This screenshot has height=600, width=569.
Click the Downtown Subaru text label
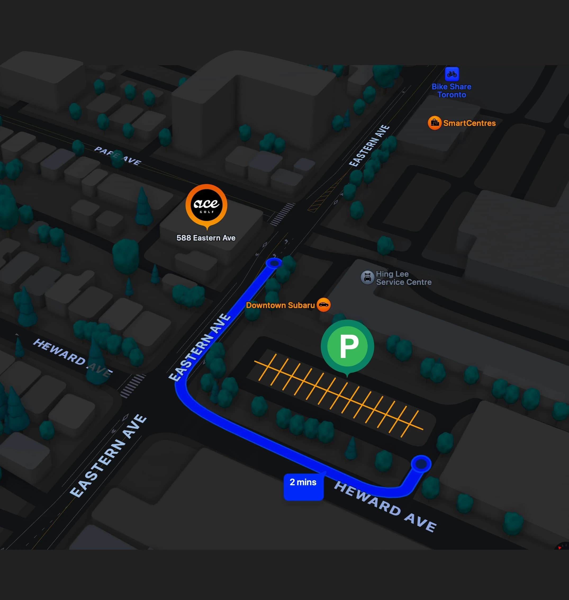(x=280, y=305)
